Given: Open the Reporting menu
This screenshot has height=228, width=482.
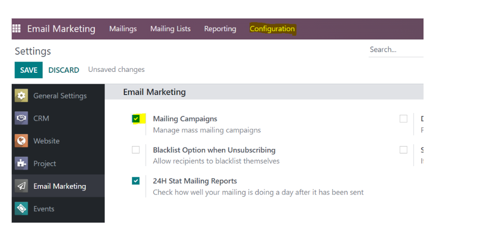Looking at the screenshot, I should (x=220, y=29).
